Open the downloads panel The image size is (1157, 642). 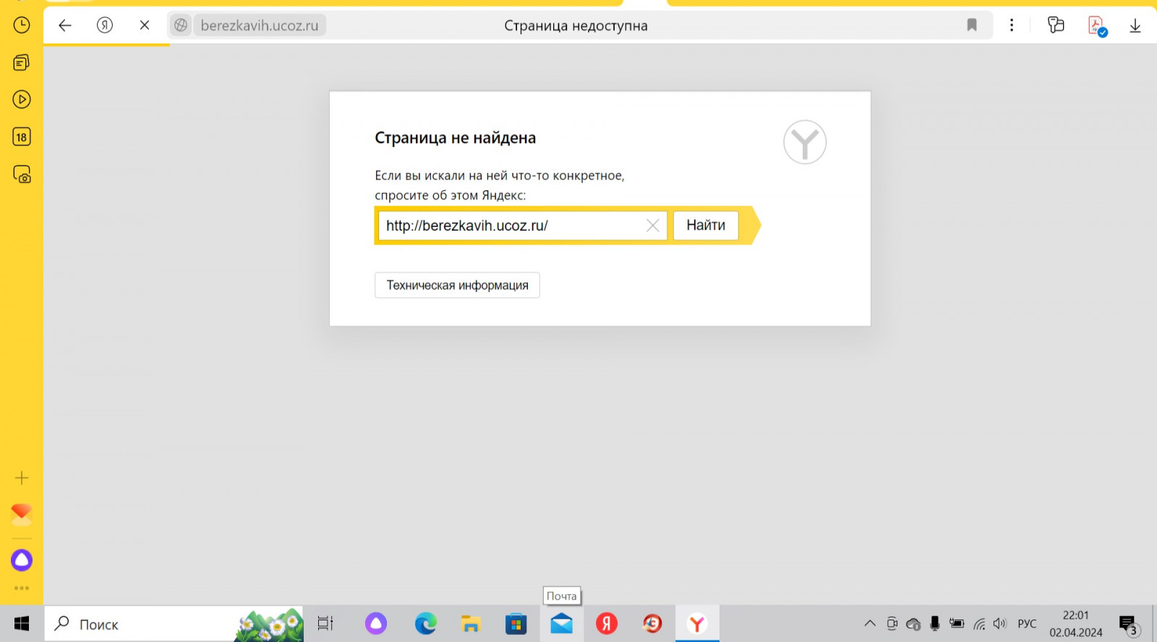1135,26
